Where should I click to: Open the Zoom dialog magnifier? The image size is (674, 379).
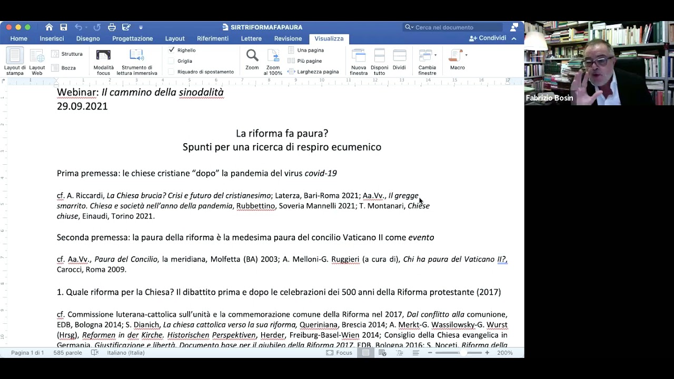click(x=252, y=59)
